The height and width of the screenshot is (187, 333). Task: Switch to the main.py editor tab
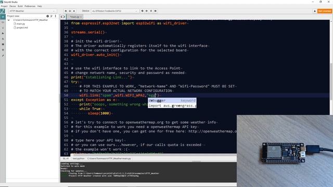coord(74,17)
